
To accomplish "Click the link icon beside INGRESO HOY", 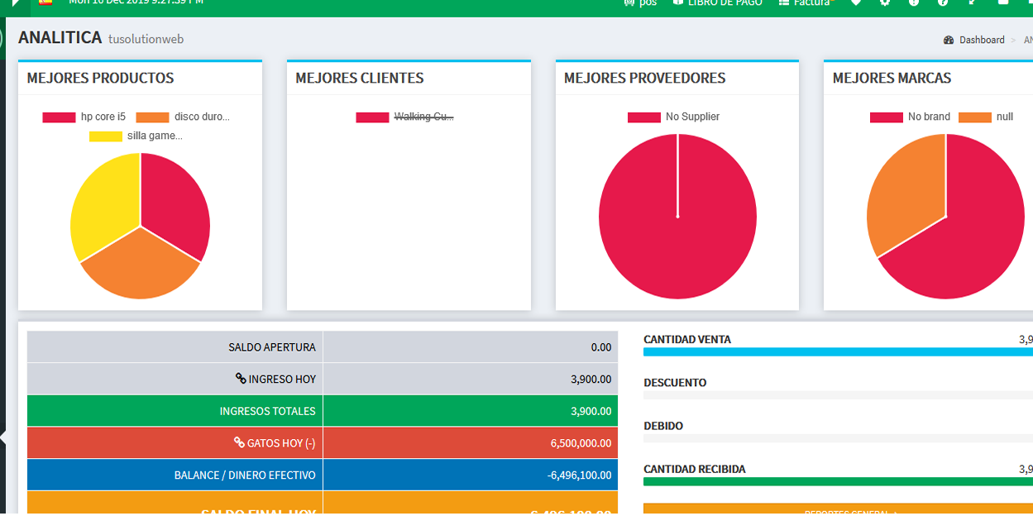I will 241,379.
